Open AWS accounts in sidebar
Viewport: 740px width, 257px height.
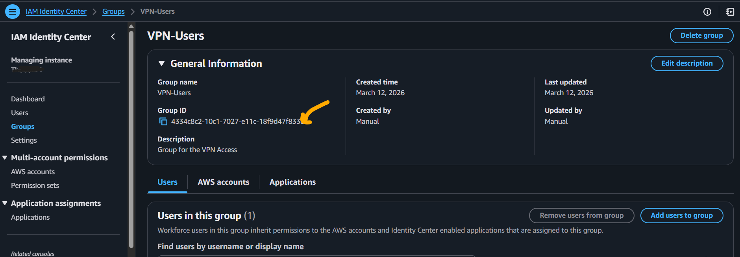[33, 172]
